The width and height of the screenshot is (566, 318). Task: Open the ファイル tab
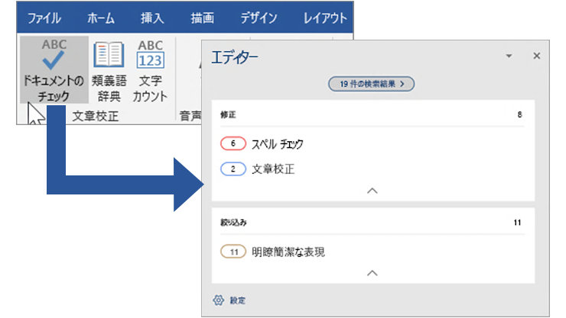click(x=44, y=18)
